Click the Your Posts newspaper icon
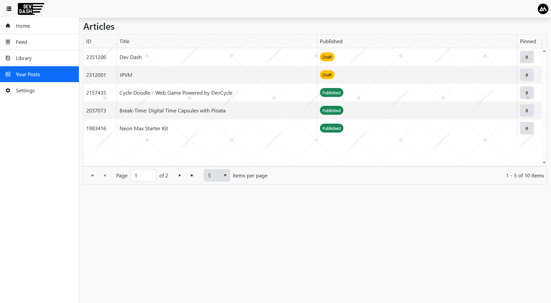The height and width of the screenshot is (303, 551). click(x=8, y=74)
